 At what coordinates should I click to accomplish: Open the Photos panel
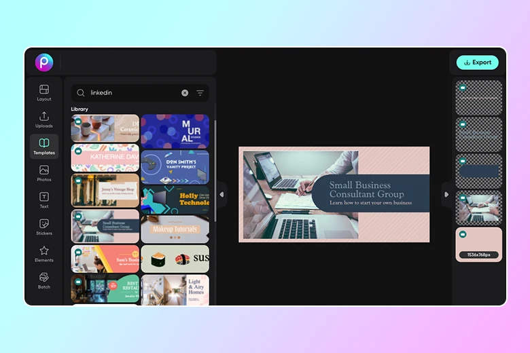44,173
